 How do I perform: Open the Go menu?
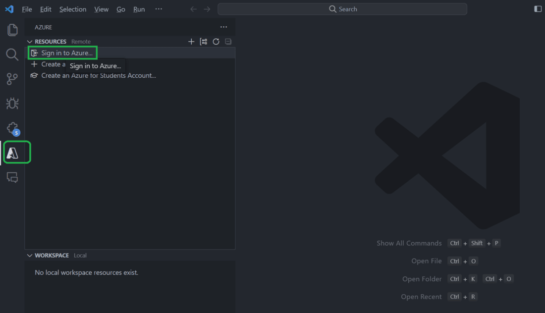[120, 9]
